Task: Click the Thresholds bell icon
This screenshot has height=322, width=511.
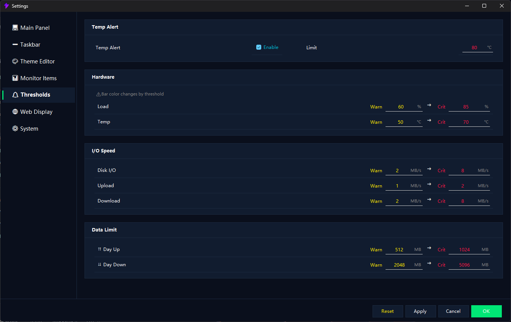Action: pyautogui.click(x=15, y=95)
